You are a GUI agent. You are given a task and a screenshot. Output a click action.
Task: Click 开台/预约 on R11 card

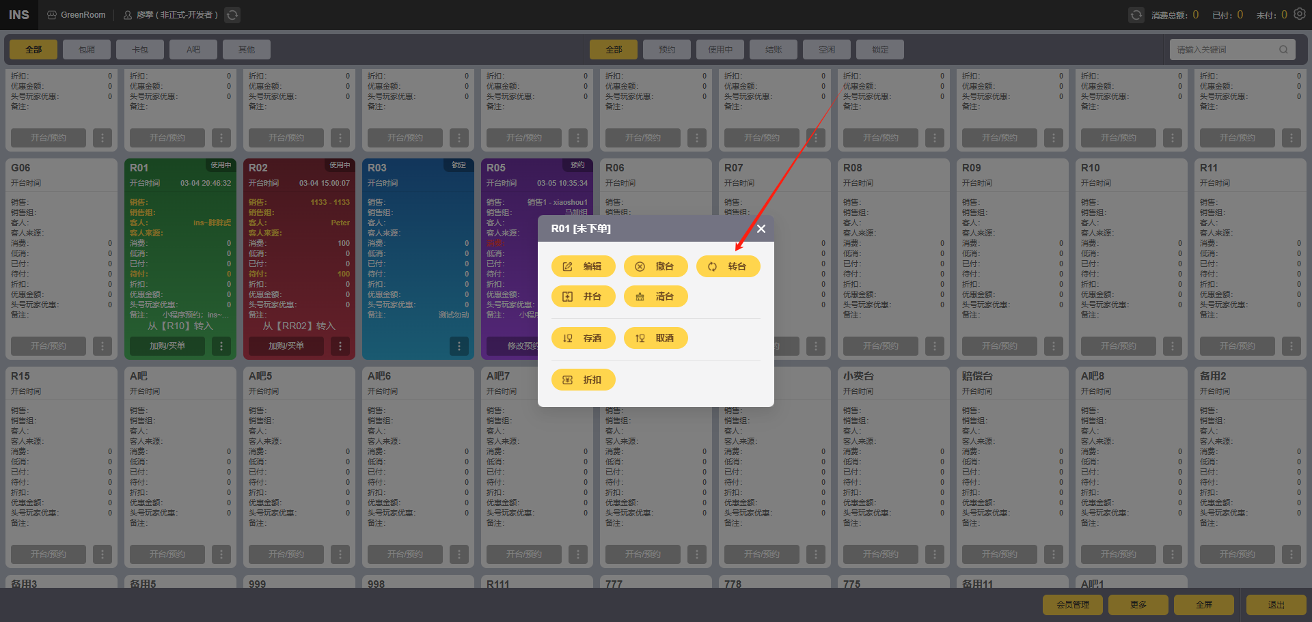tap(1238, 346)
